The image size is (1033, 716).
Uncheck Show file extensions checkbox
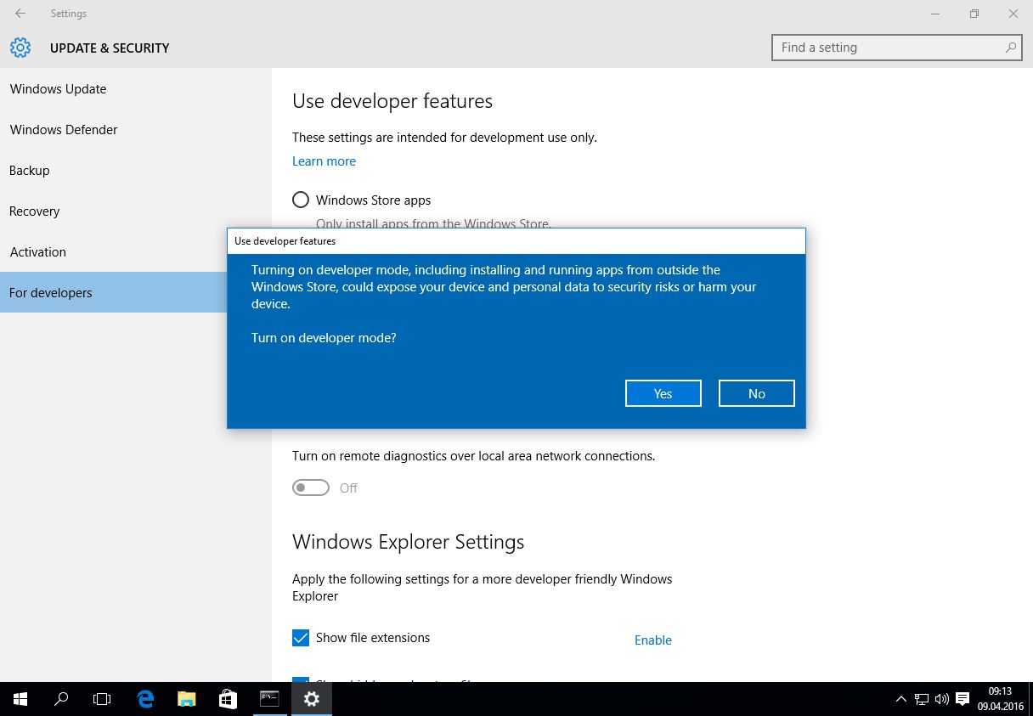[x=301, y=638]
